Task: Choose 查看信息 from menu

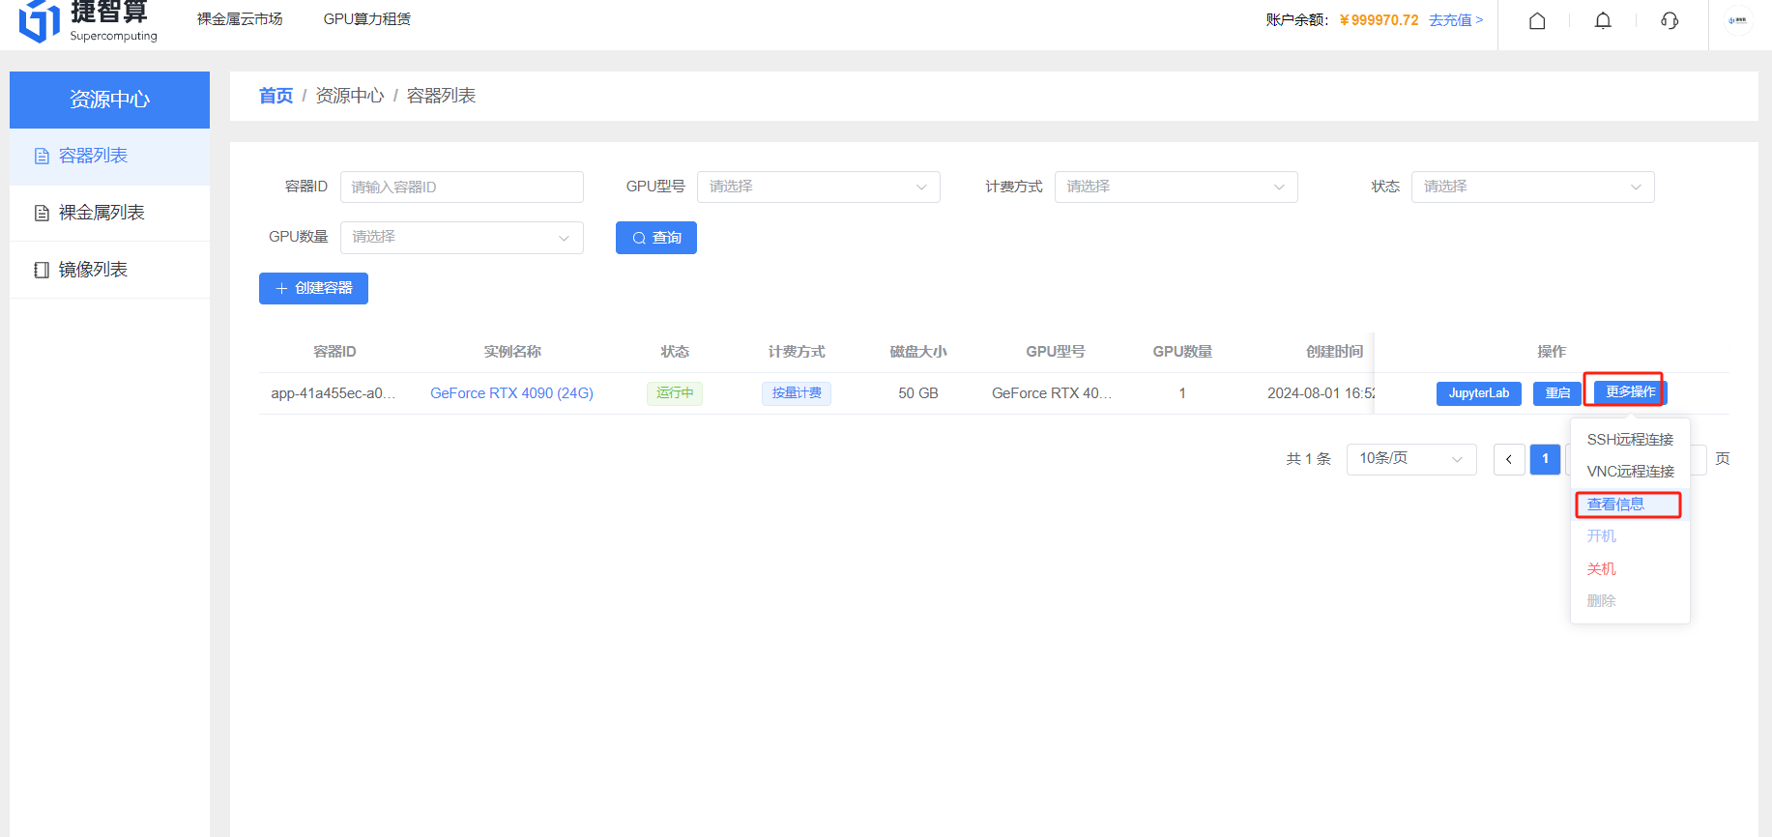Action: pyautogui.click(x=1630, y=505)
